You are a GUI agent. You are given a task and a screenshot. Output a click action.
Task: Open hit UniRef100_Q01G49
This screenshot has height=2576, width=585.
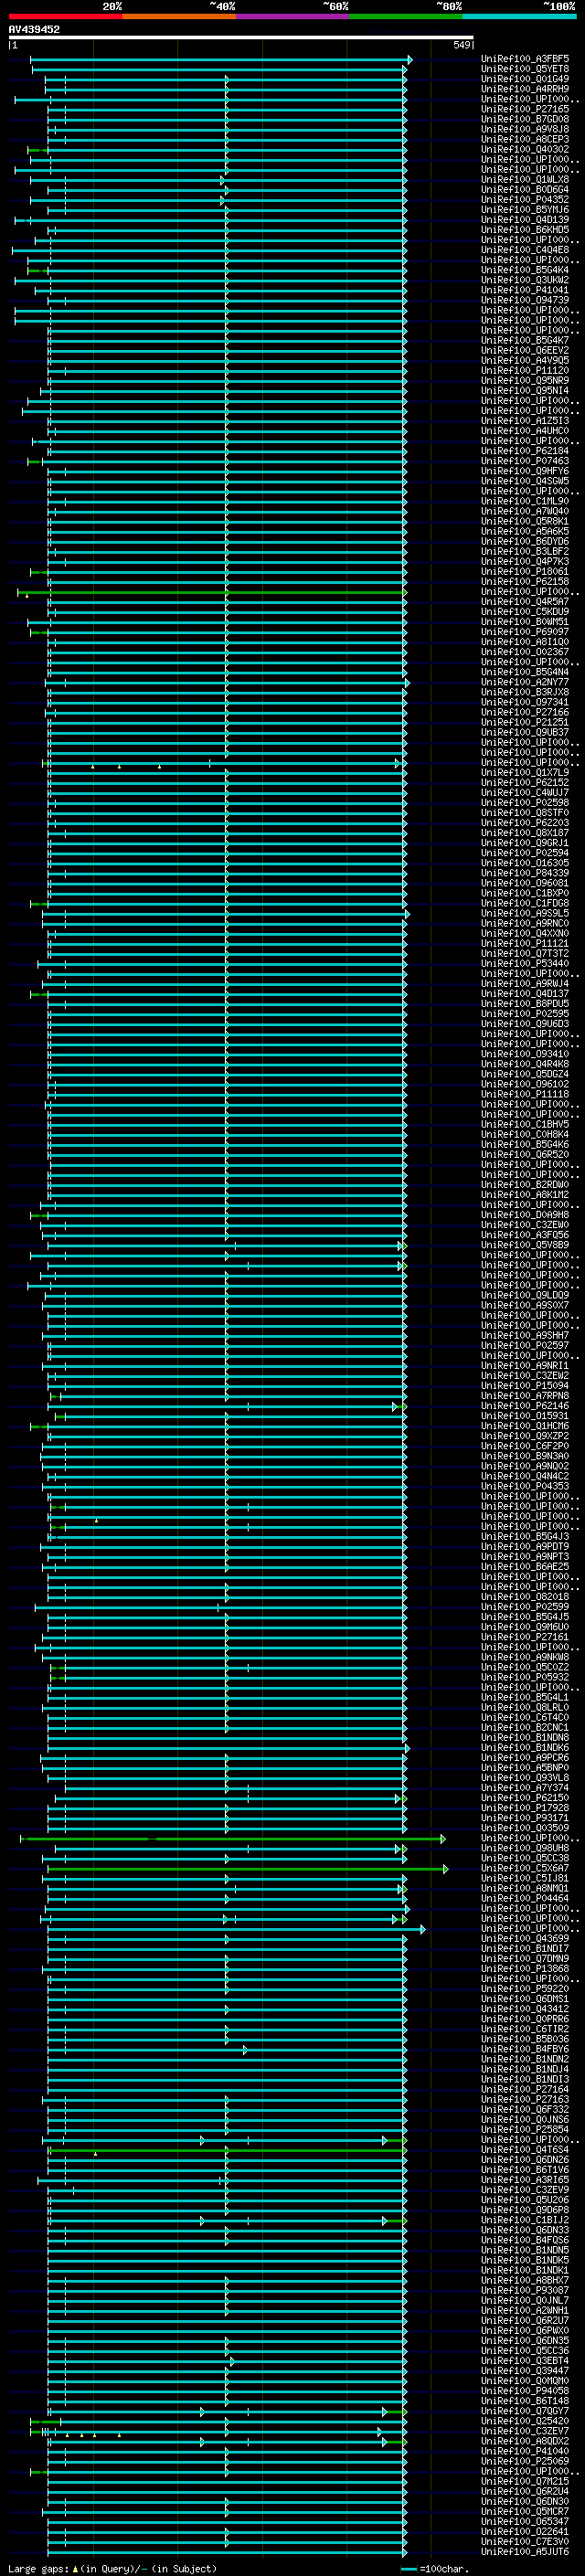point(525,79)
